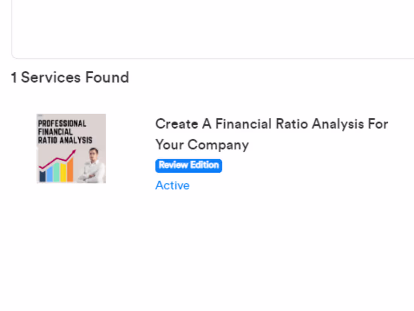Screen dimensions: 414x311
Task: Click the 1 Services Found heading
Action: (70, 77)
